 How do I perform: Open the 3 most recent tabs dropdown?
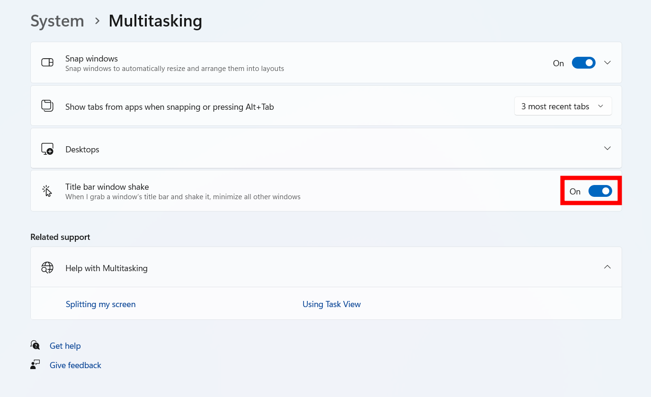(563, 106)
